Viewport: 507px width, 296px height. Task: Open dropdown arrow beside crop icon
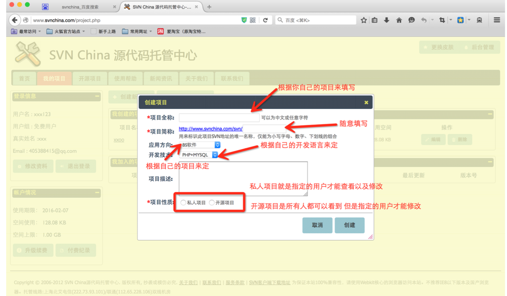pyautogui.click(x=451, y=20)
